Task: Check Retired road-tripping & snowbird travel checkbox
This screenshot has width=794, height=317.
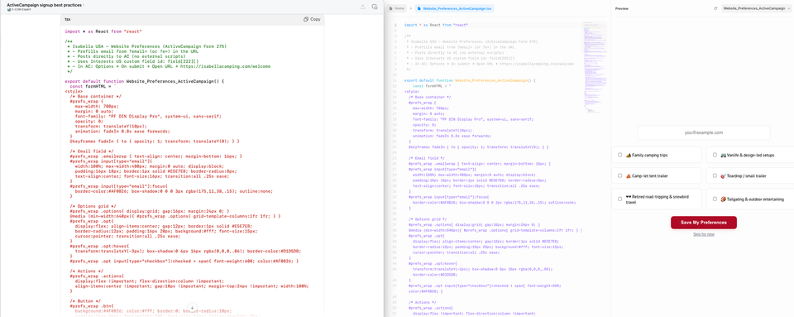Action: pyautogui.click(x=619, y=199)
